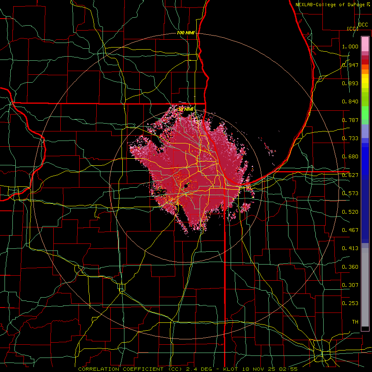This screenshot has width=372, height=372.
Task: Select the 0.360 color scale value
Action: point(350,267)
